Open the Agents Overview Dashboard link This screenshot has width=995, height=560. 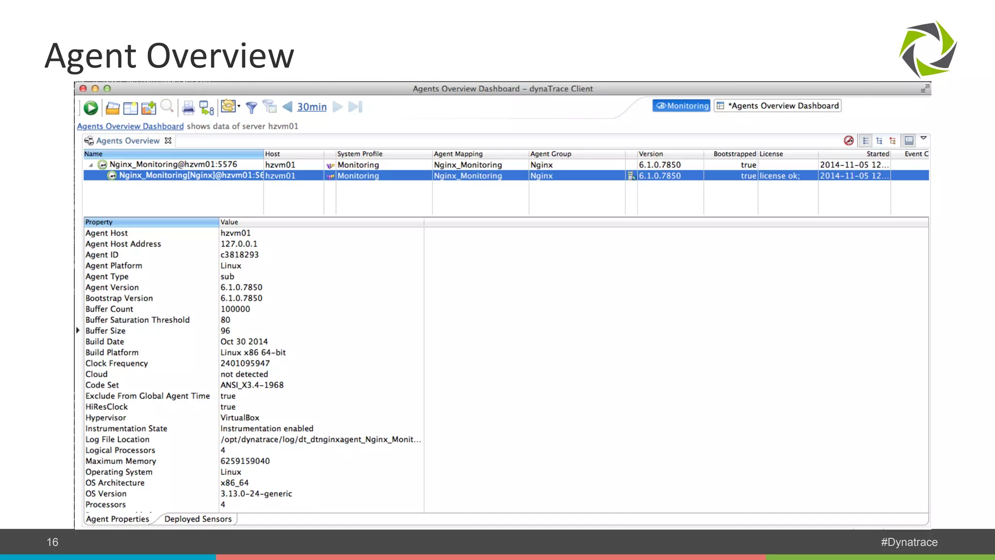pos(130,126)
